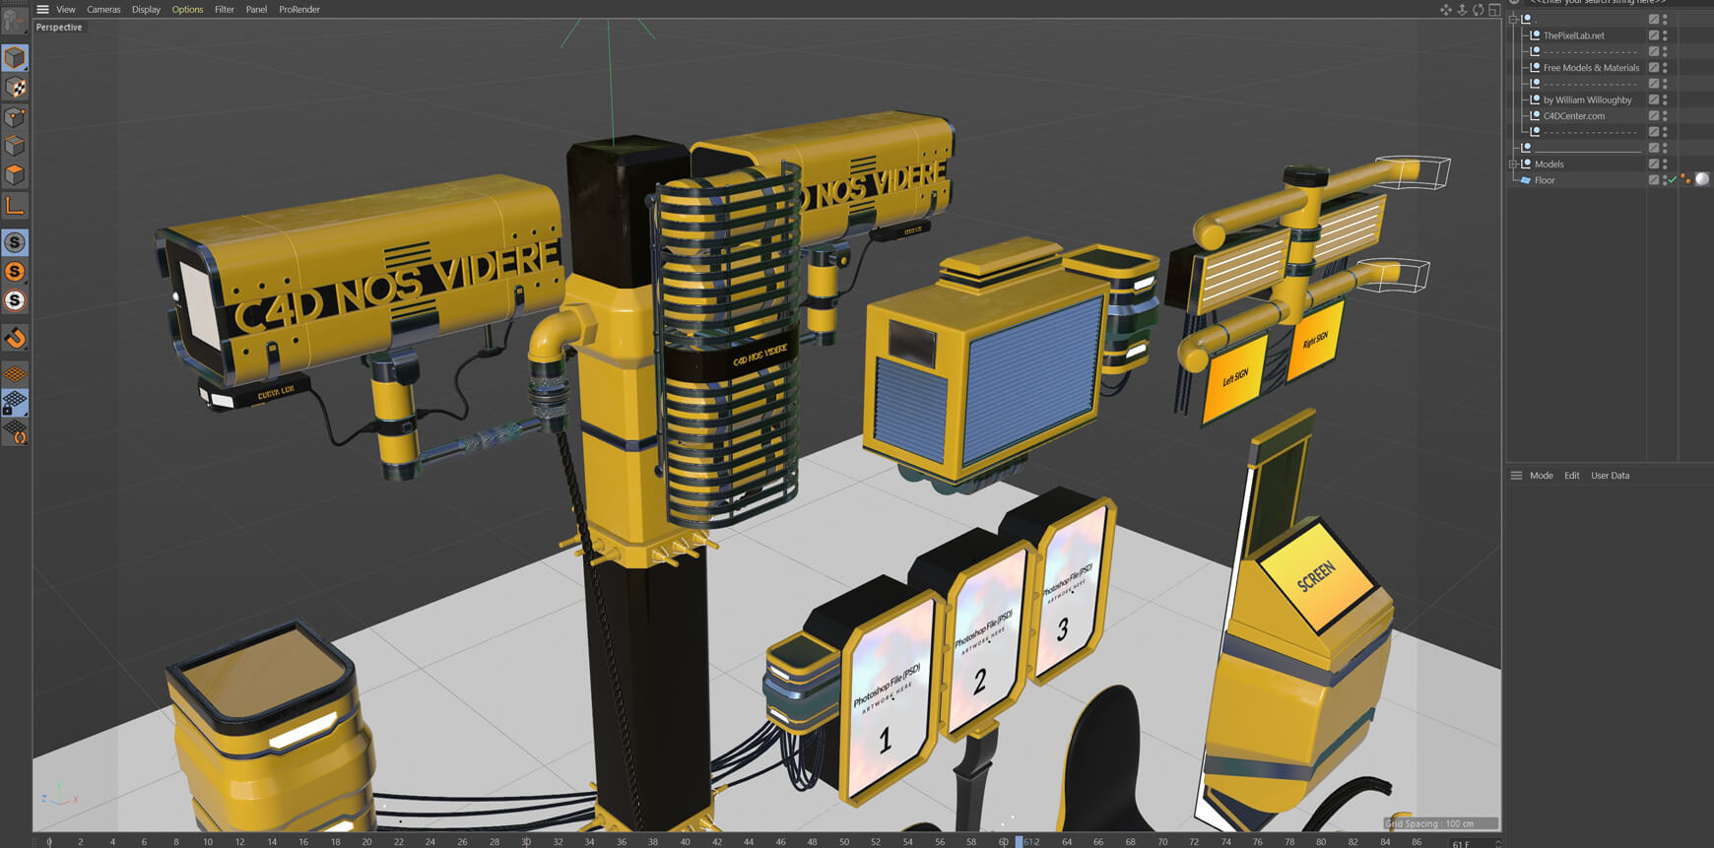
Task: Click the Floor orange dots tag
Action: (x=1686, y=179)
